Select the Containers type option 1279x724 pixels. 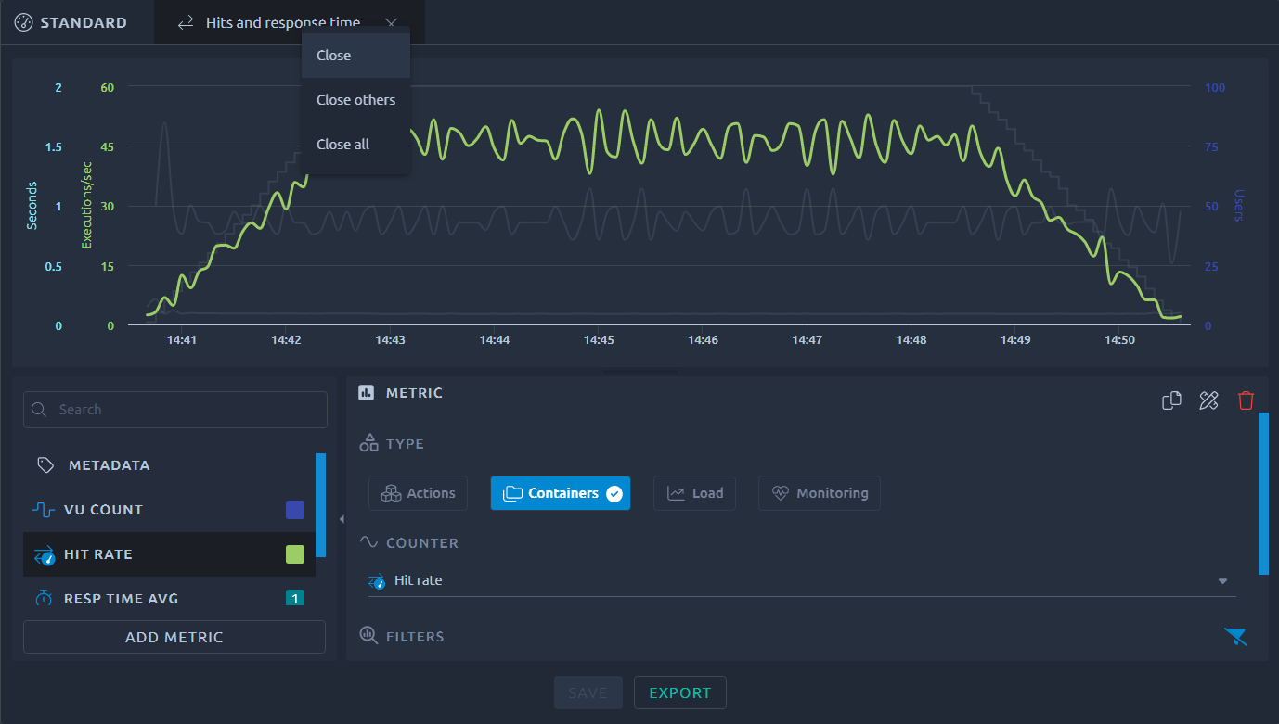coord(561,493)
